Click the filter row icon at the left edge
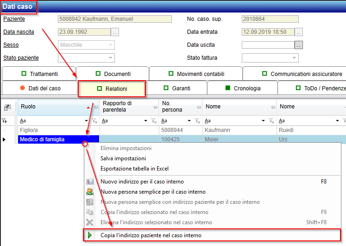 pyautogui.click(x=4, y=120)
